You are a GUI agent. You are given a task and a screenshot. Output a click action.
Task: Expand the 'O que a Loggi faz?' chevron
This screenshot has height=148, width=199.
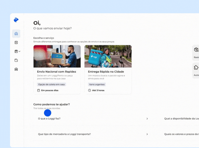(147, 119)
